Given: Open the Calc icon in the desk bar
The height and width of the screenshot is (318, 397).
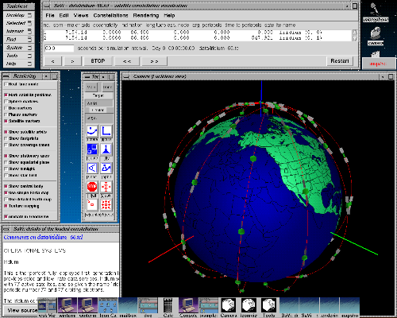Looking at the screenshot, I should tap(168, 307).
